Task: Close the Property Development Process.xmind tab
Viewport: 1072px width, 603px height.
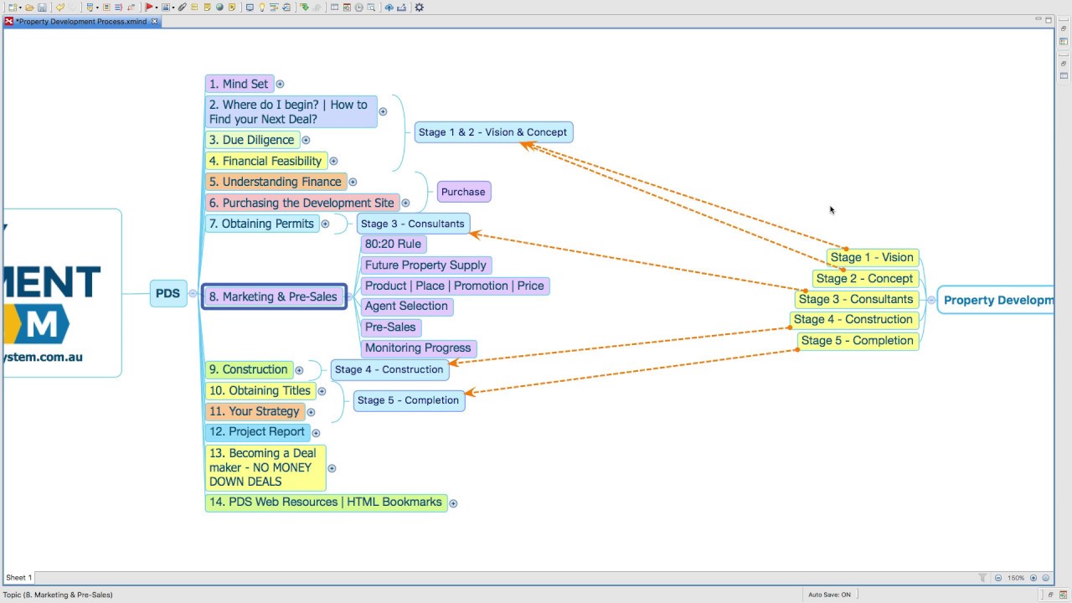Action: point(154,21)
